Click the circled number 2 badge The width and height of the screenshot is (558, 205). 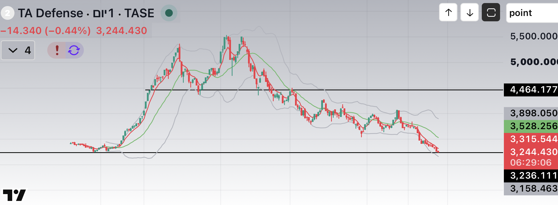pyautogui.click(x=8, y=13)
